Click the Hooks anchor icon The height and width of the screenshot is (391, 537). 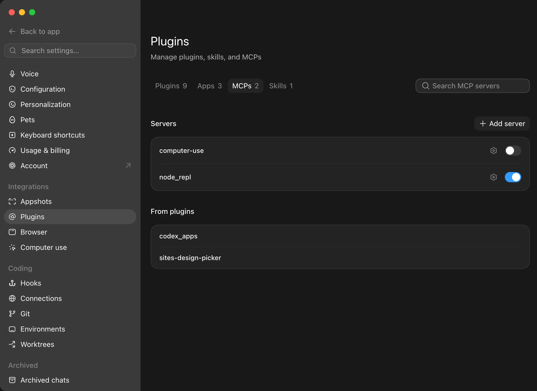point(12,283)
